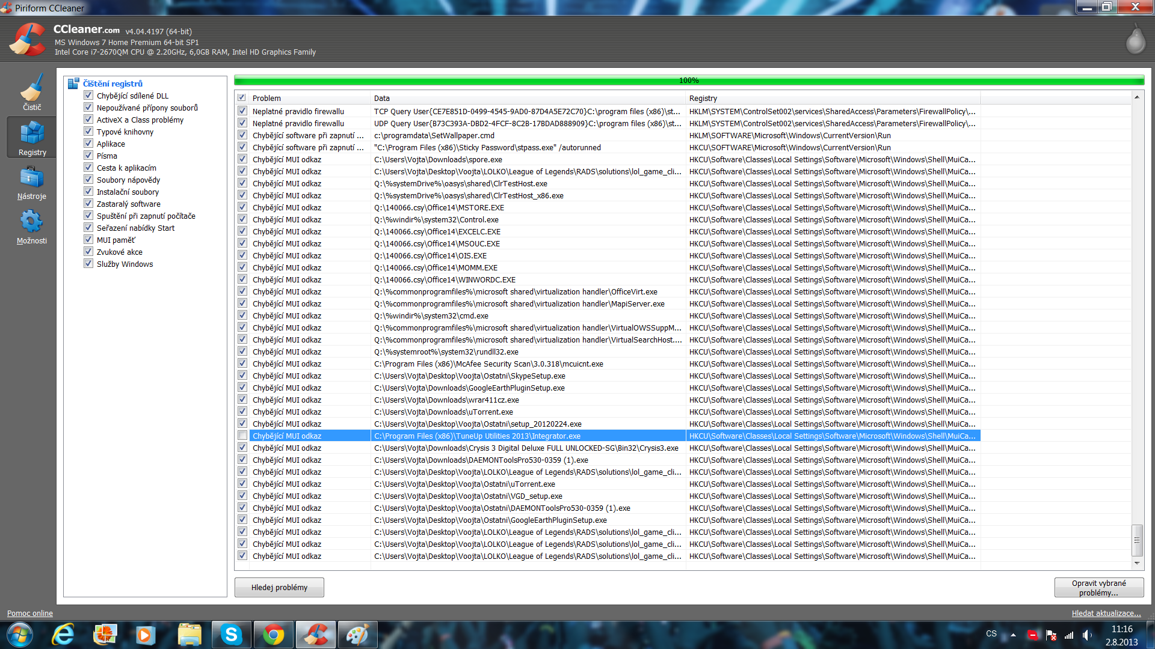Screen dimensions: 1155x649
Task: Toggle Chybějící sdílené DLL checkbox
Action: click(x=88, y=96)
